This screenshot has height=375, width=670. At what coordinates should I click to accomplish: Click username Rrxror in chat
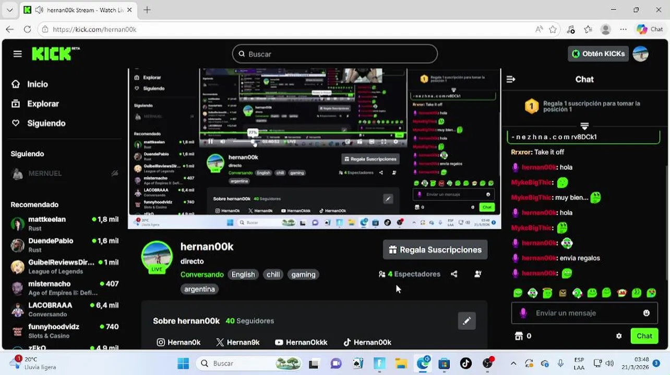[x=521, y=152]
